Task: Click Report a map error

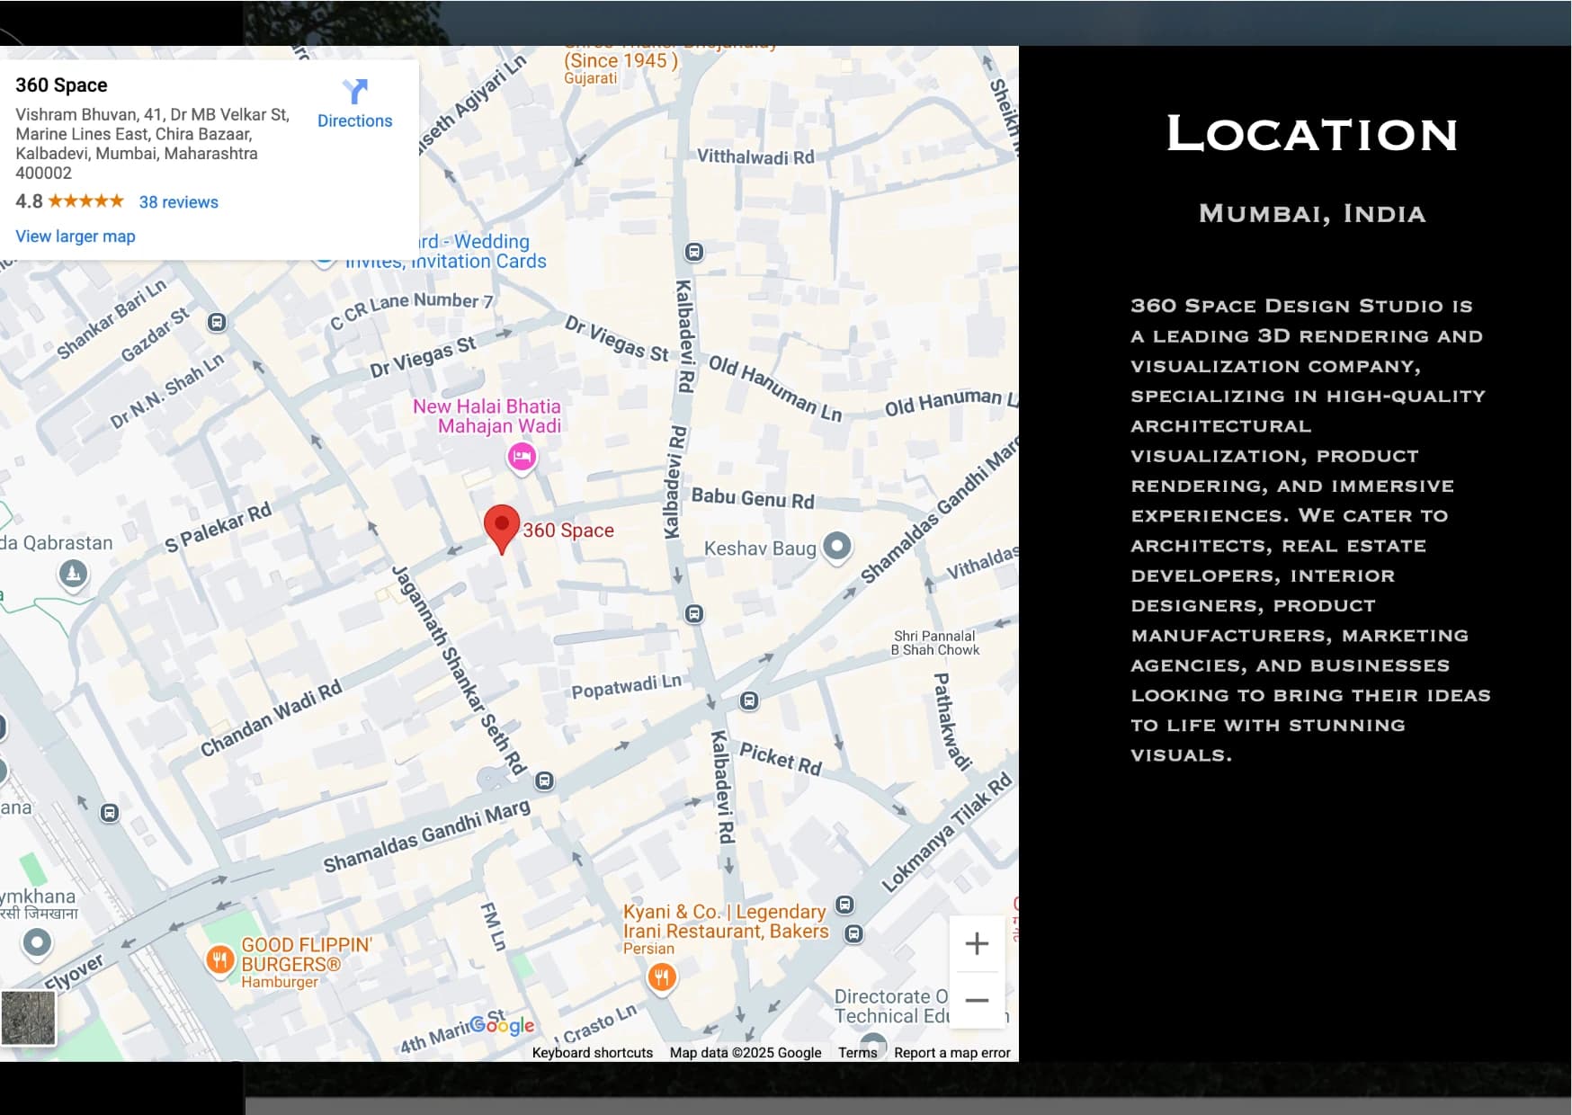Action: [x=952, y=1053]
